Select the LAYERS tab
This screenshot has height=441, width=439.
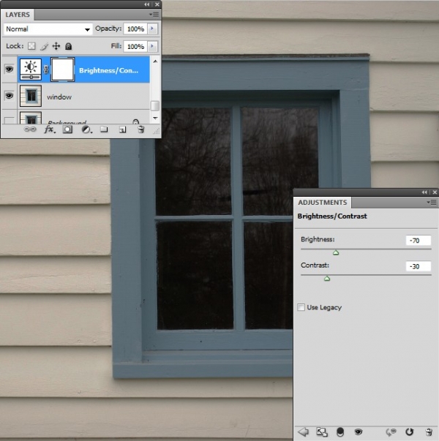18,15
